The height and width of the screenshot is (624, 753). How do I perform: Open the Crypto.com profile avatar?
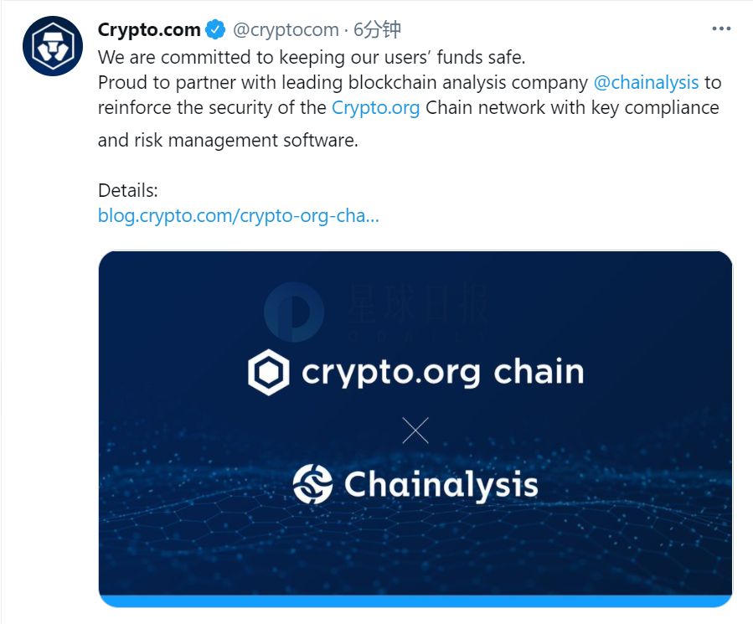pos(53,46)
